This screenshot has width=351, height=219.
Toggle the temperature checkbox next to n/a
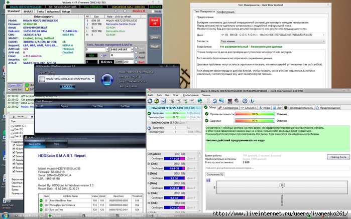pos(101,56)
